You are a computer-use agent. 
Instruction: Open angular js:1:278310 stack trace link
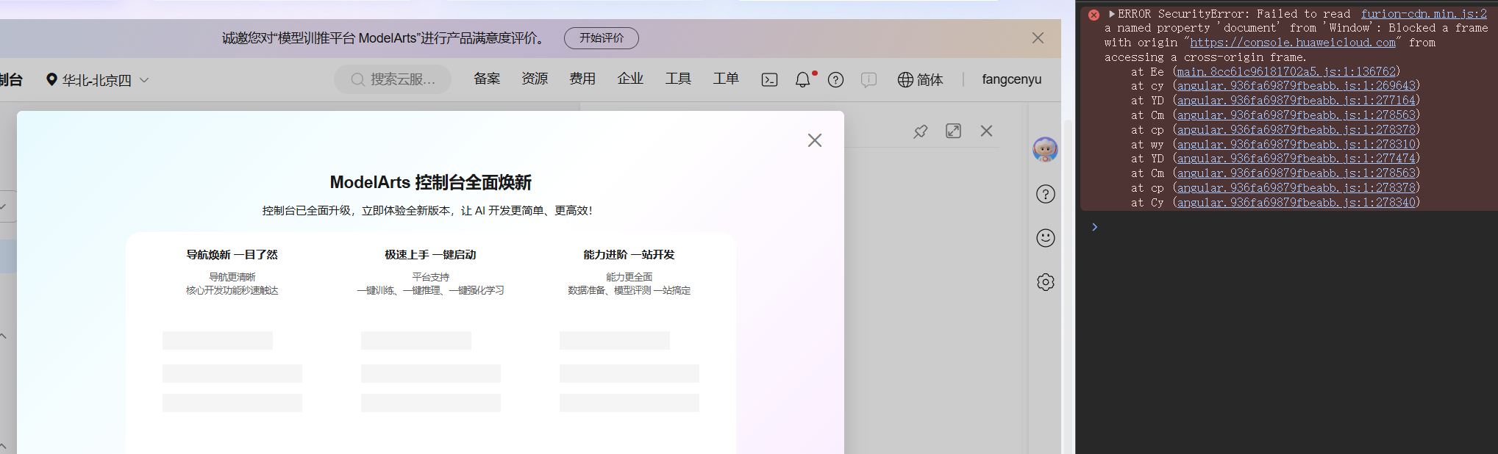1296,145
